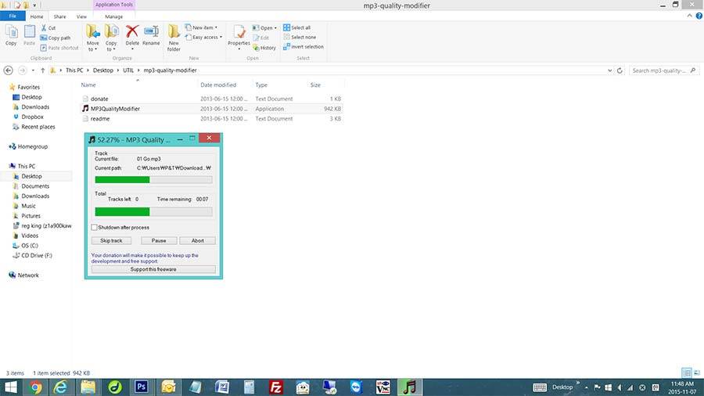Image resolution: width=704 pixels, height=396 pixels.
Task: Open the Manage ribbon tab
Action: tap(114, 16)
